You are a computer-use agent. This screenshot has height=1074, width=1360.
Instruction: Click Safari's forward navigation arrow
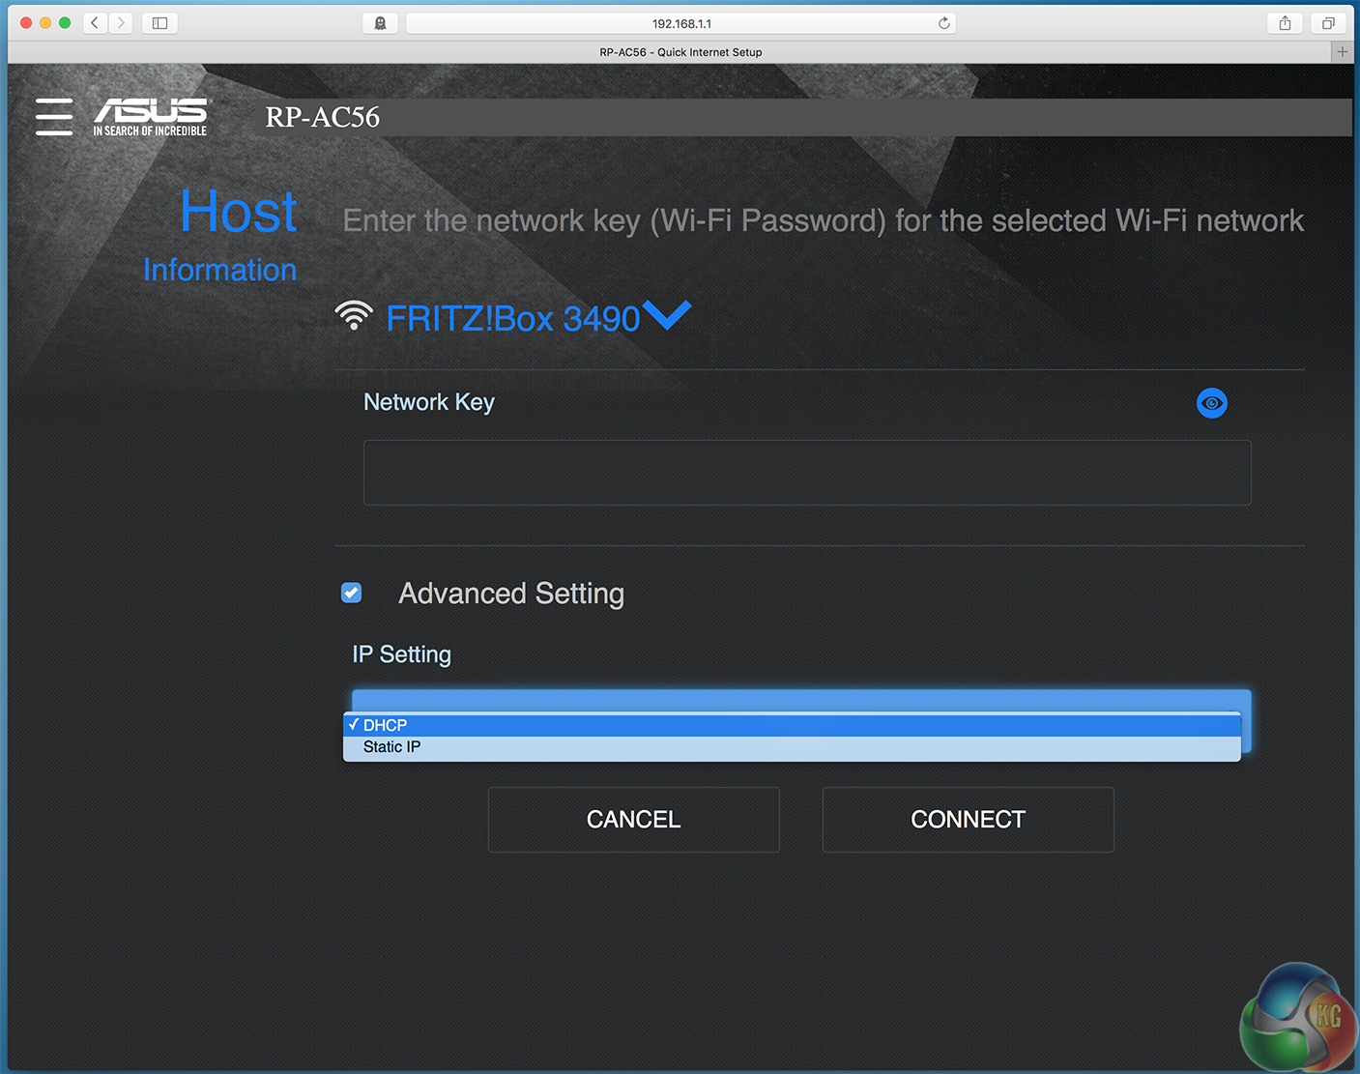pos(121,23)
